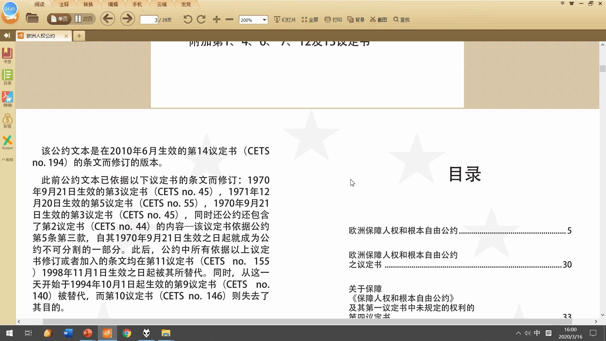
Task: Switch to the 注释 annotation tab
Action: pos(64,4)
